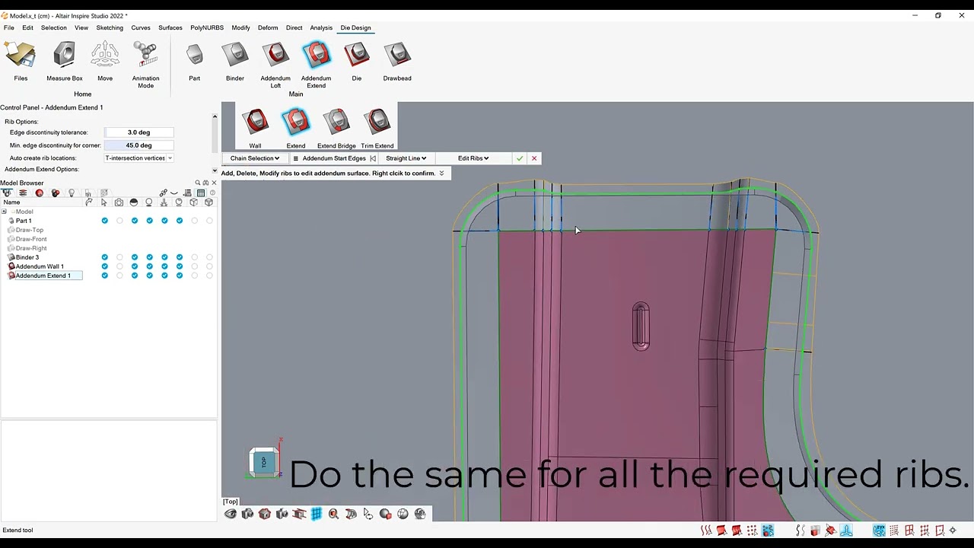Choose the Trim Extend sub-tool
This screenshot has width=974, height=548.
[377, 128]
